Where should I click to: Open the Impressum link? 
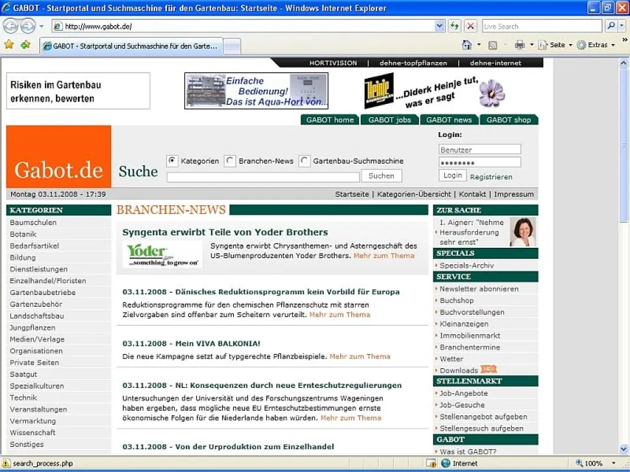point(514,194)
